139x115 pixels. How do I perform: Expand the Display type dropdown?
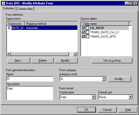[x=93, y=97]
